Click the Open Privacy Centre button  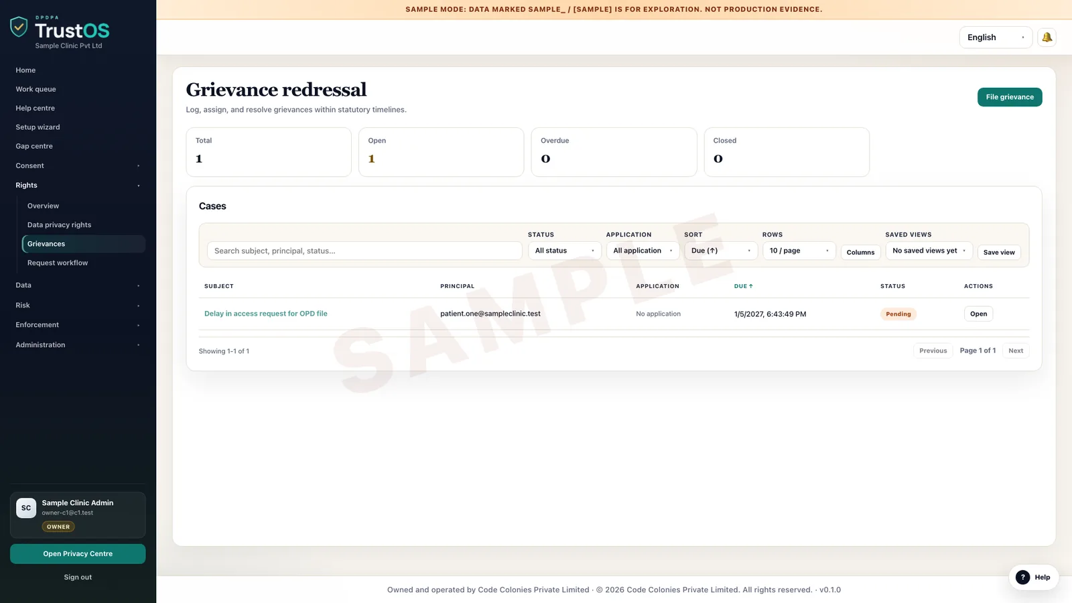tap(78, 554)
